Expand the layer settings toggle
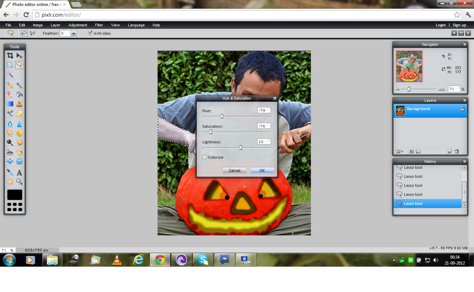 pyautogui.click(x=399, y=151)
